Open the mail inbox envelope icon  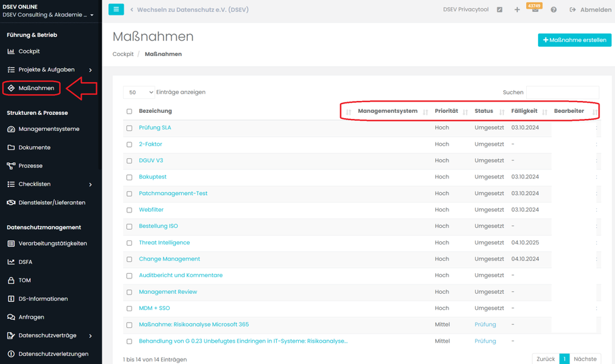[x=535, y=10]
